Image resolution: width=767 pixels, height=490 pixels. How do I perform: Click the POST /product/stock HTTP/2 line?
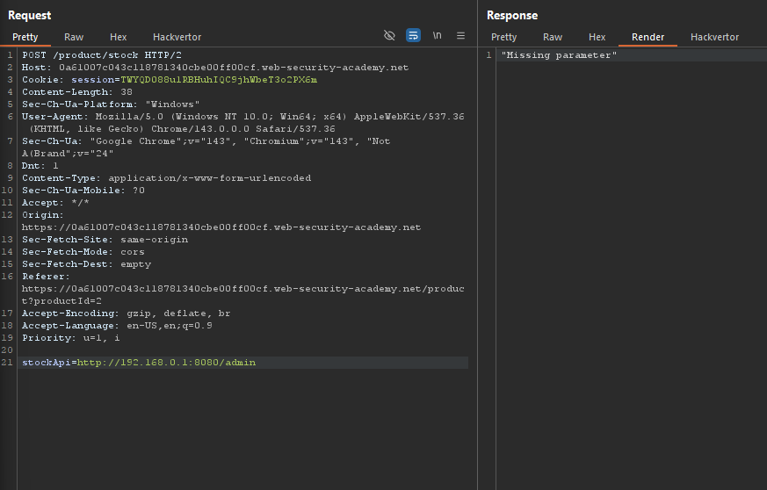tap(102, 55)
